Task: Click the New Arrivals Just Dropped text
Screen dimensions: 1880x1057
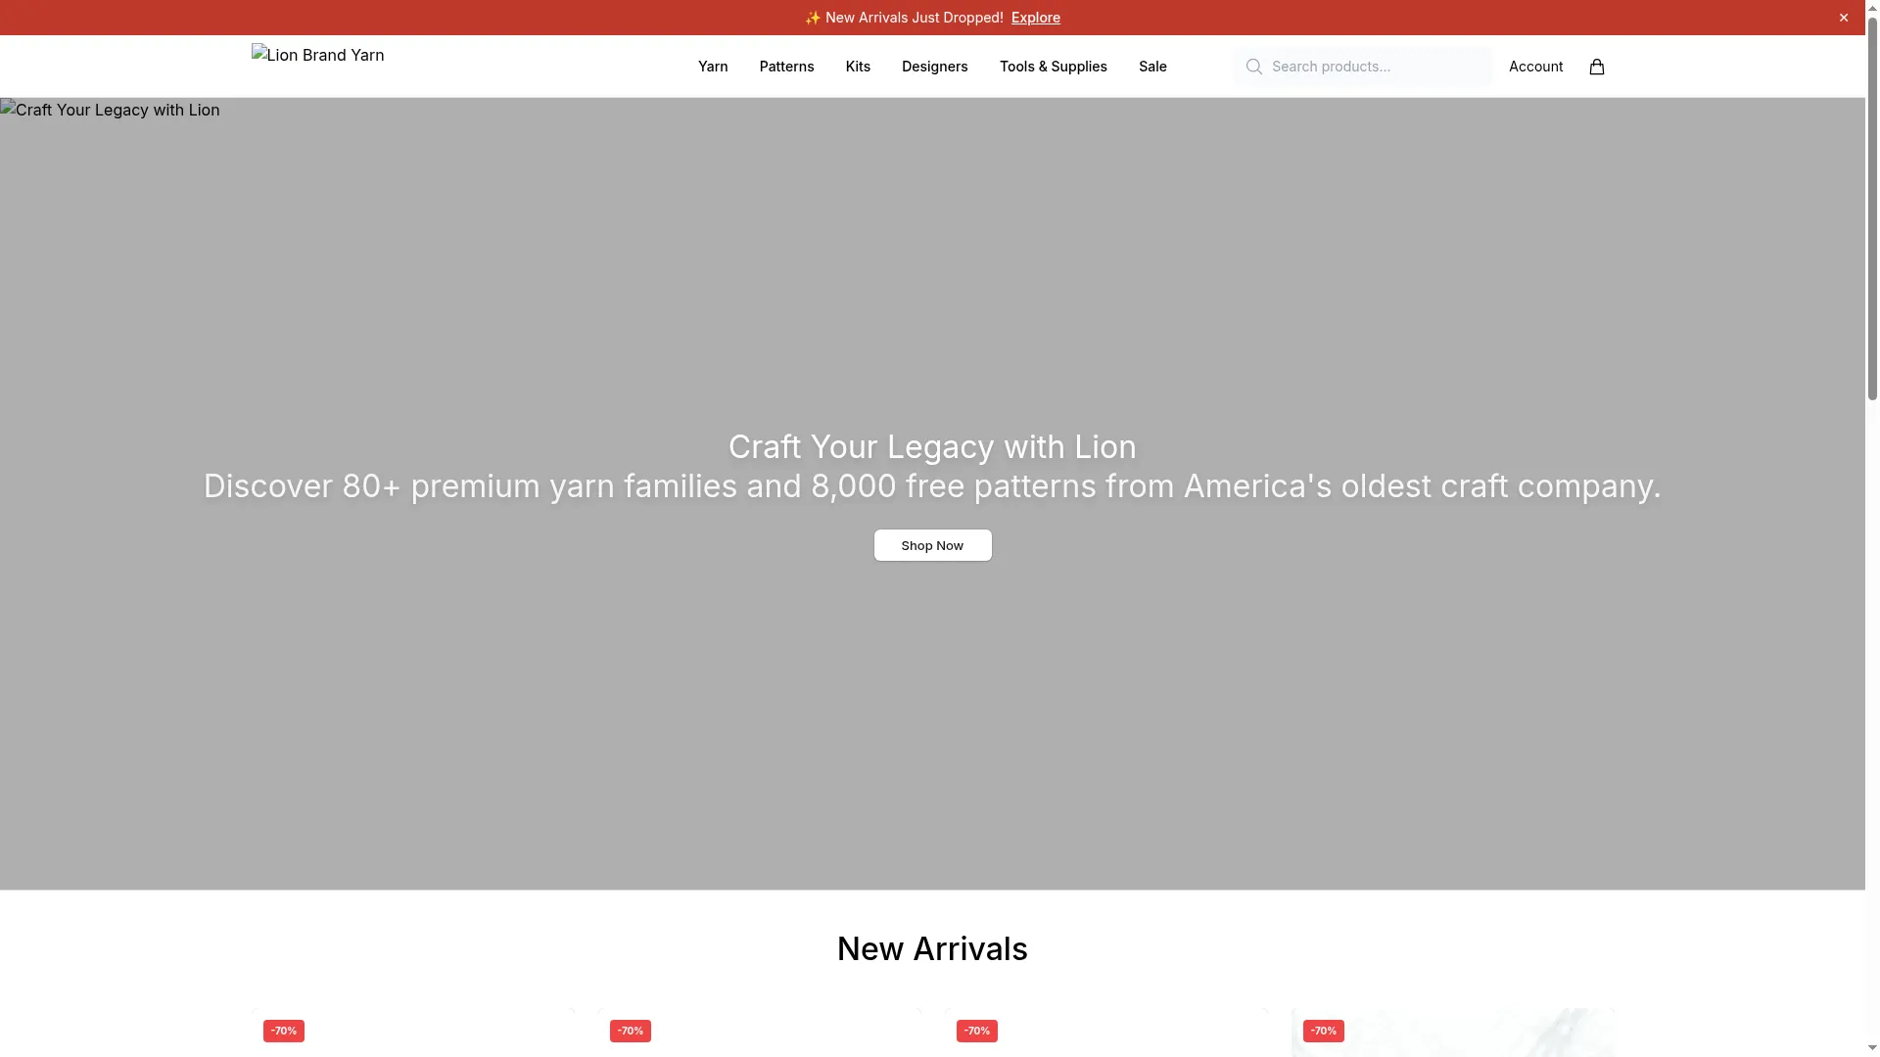Action: pyautogui.click(x=904, y=18)
